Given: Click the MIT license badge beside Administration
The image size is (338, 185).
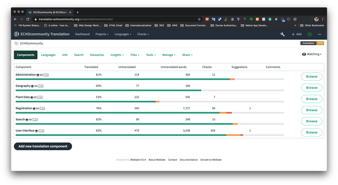Looking at the screenshot, I should coord(46,75).
